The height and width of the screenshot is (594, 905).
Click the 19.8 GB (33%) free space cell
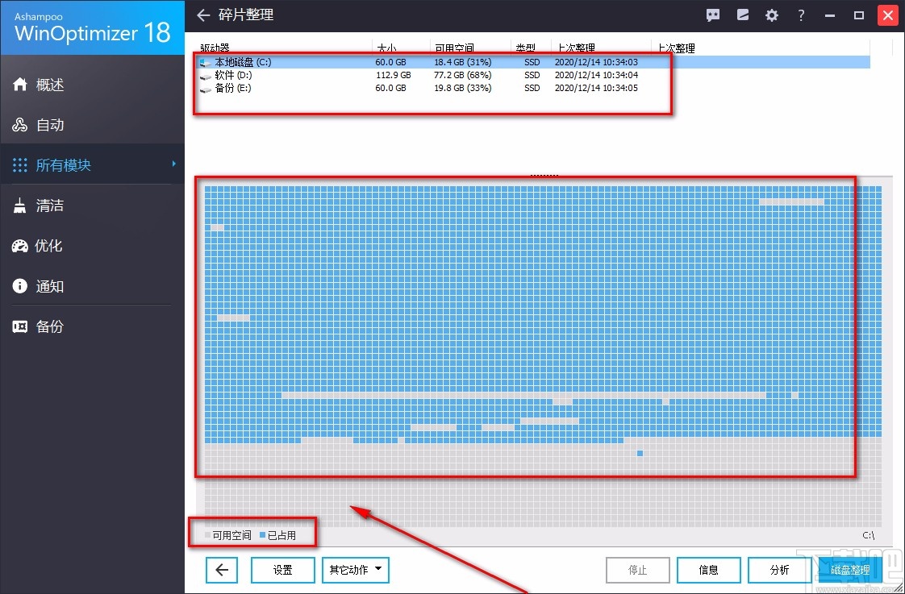463,88
